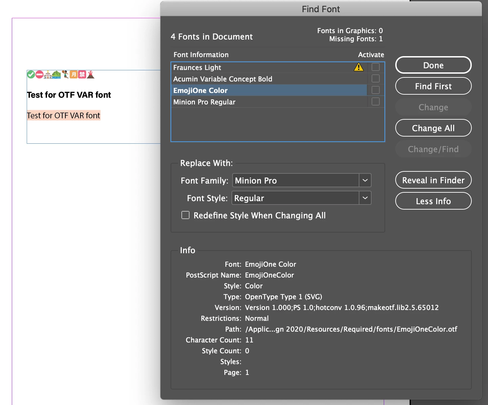Click the missing font warning icon for Fraunces Light
This screenshot has height=405, width=488.
[359, 67]
